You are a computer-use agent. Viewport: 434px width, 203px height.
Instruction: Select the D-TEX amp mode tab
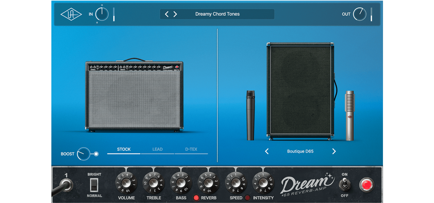click(x=191, y=150)
